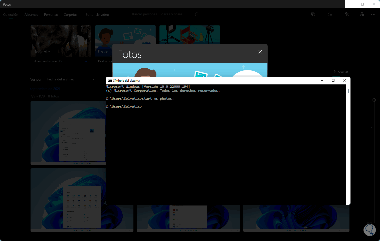
Task: Click the Microsoft Windows [Versión 10.0.22000.194] line
Action: coord(148,87)
